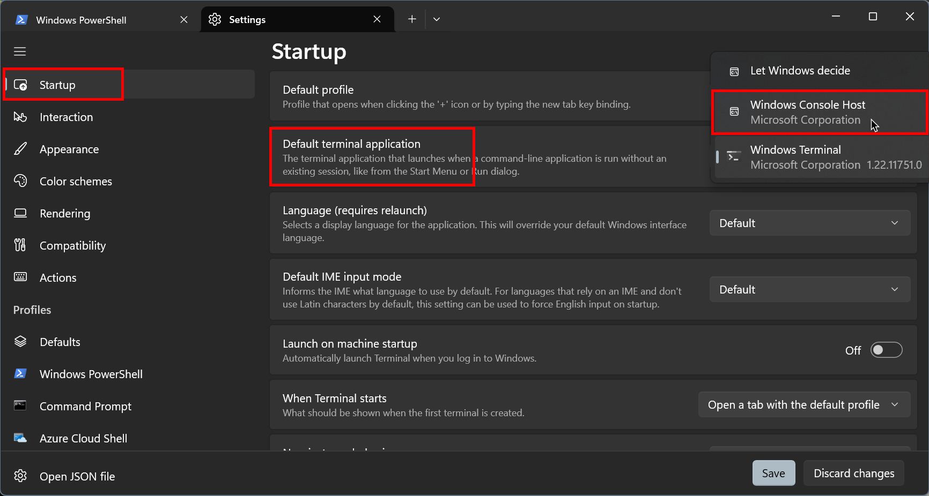
Task: Open the Azure Cloud Shell profile
Action: coord(129,438)
